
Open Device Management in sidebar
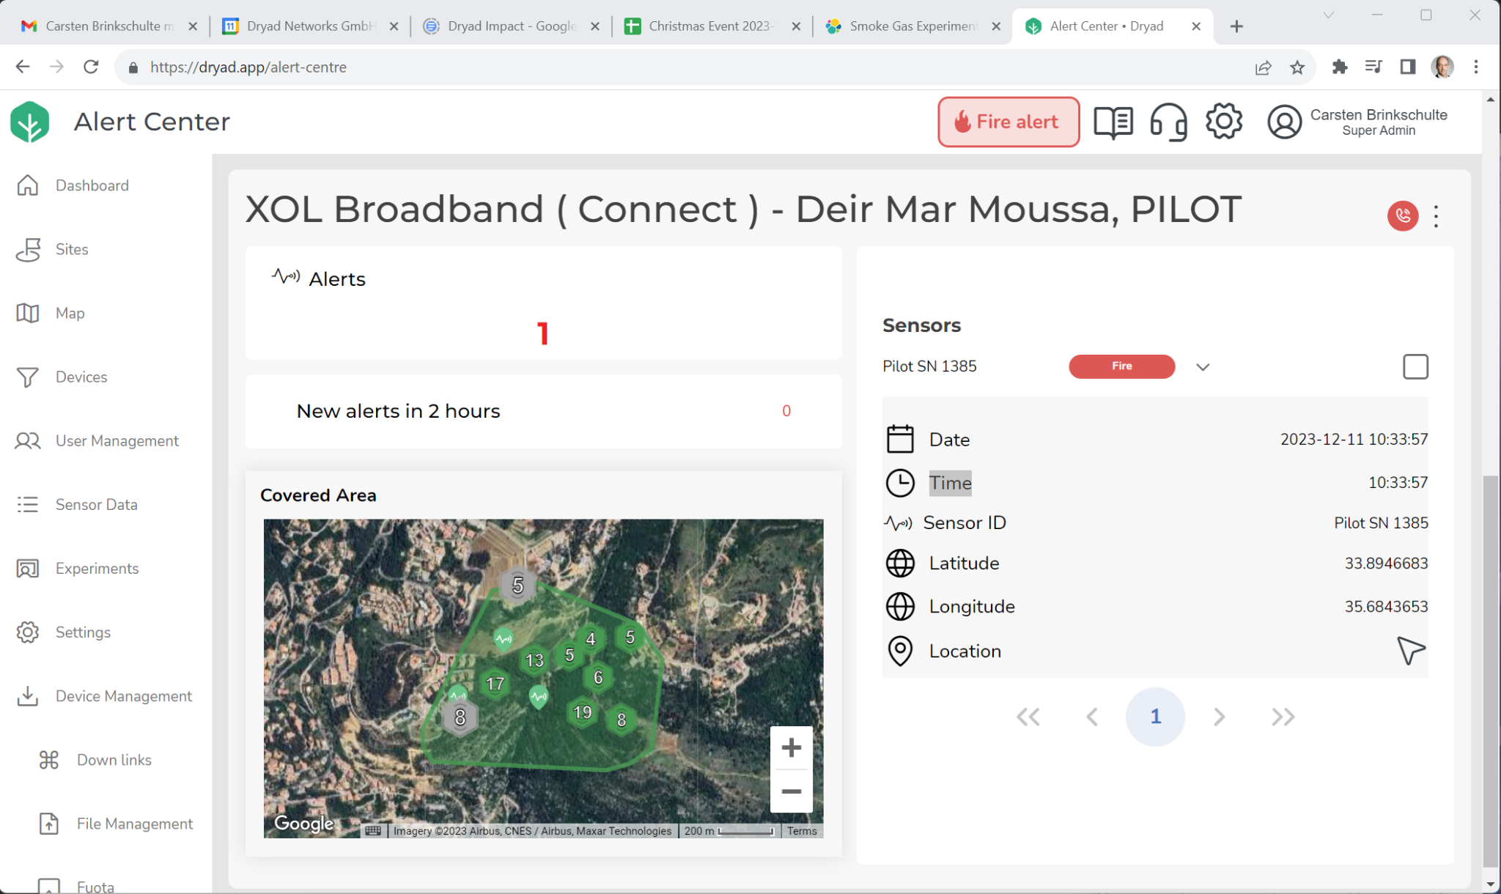coord(124,695)
